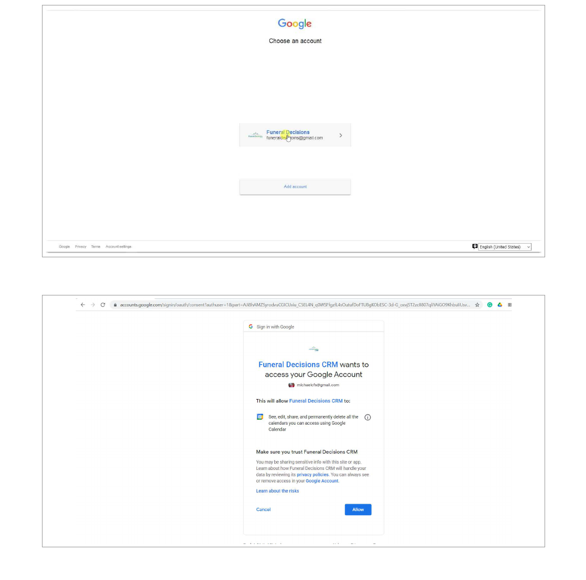Screen dimensions: 586x580
Task: Click the Add account button
Action: tap(295, 186)
